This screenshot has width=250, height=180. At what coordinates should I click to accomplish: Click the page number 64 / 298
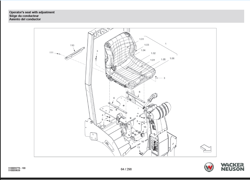[x=126, y=169]
